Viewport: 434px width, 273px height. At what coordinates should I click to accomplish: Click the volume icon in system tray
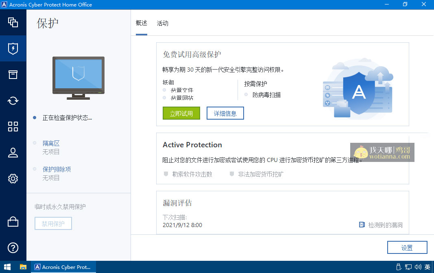point(418,267)
